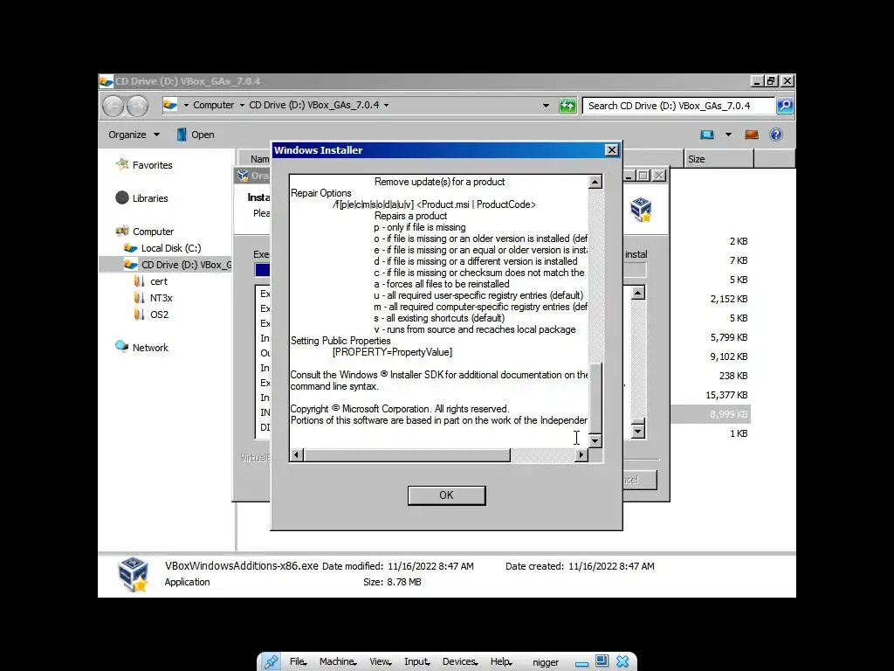Click Computer in the address breadcrumb
894x671 pixels.
213,105
